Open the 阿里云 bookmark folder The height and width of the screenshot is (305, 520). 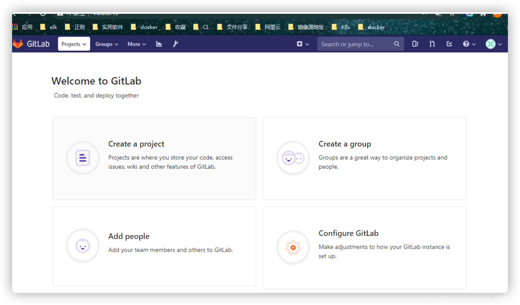[268, 27]
